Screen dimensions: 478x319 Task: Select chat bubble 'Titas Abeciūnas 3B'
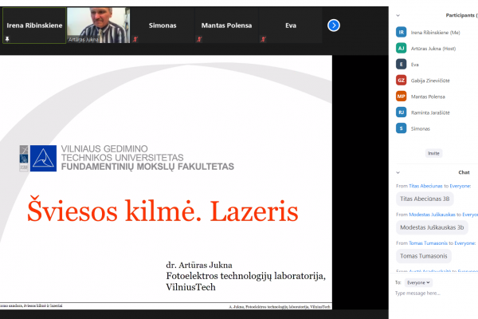425,199
